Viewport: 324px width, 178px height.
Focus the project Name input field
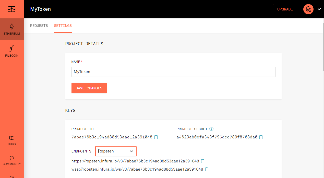coord(173,72)
